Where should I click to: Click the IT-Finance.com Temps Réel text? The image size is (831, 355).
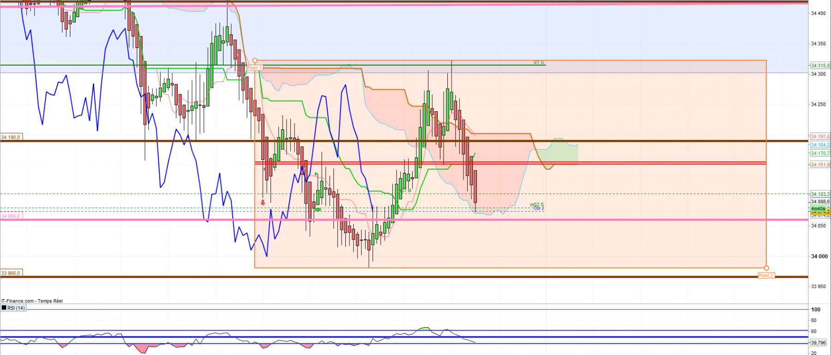pyautogui.click(x=32, y=301)
